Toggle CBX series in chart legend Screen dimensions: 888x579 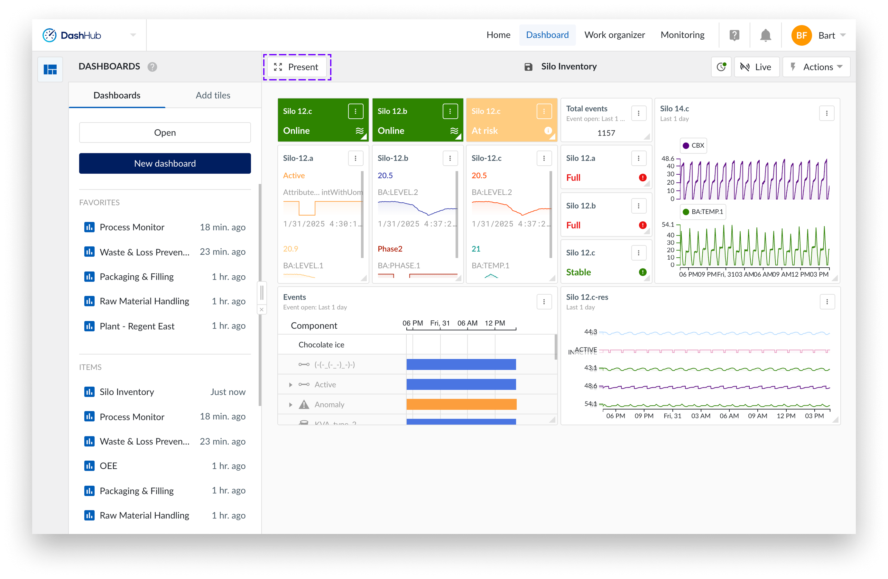(x=693, y=145)
